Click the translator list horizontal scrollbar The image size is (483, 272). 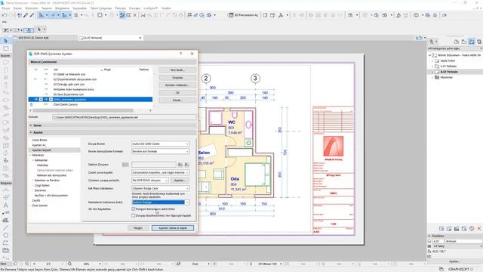pos(83,110)
